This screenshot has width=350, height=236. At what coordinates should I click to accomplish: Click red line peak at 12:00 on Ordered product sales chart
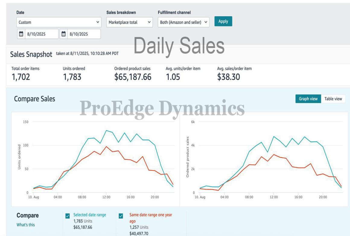(274, 155)
